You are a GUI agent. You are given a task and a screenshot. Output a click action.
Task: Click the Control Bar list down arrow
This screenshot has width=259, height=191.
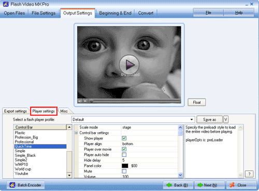pos(69,176)
